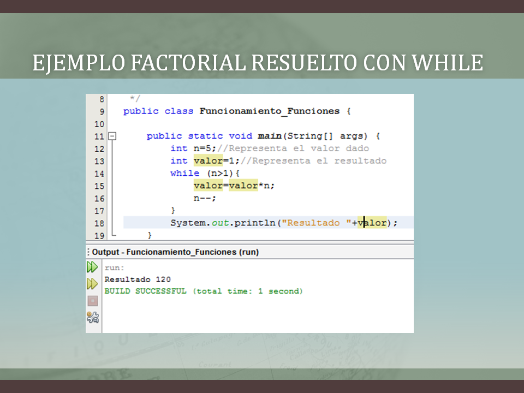The width and height of the screenshot is (524, 393).
Task: Click line number 15 in the gutter
Action: tap(99, 186)
